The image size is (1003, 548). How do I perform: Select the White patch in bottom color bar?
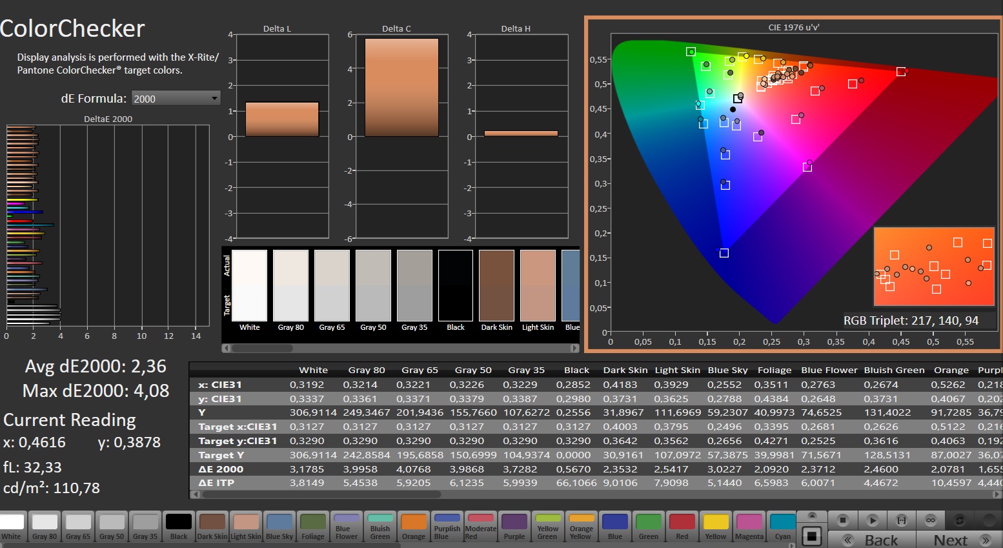[x=12, y=526]
